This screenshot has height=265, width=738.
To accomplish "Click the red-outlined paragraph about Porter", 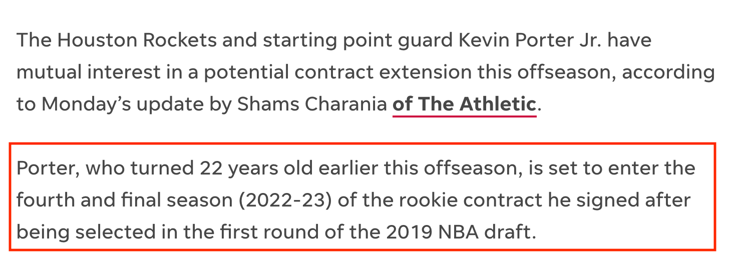I will pyautogui.click(x=362, y=196).
